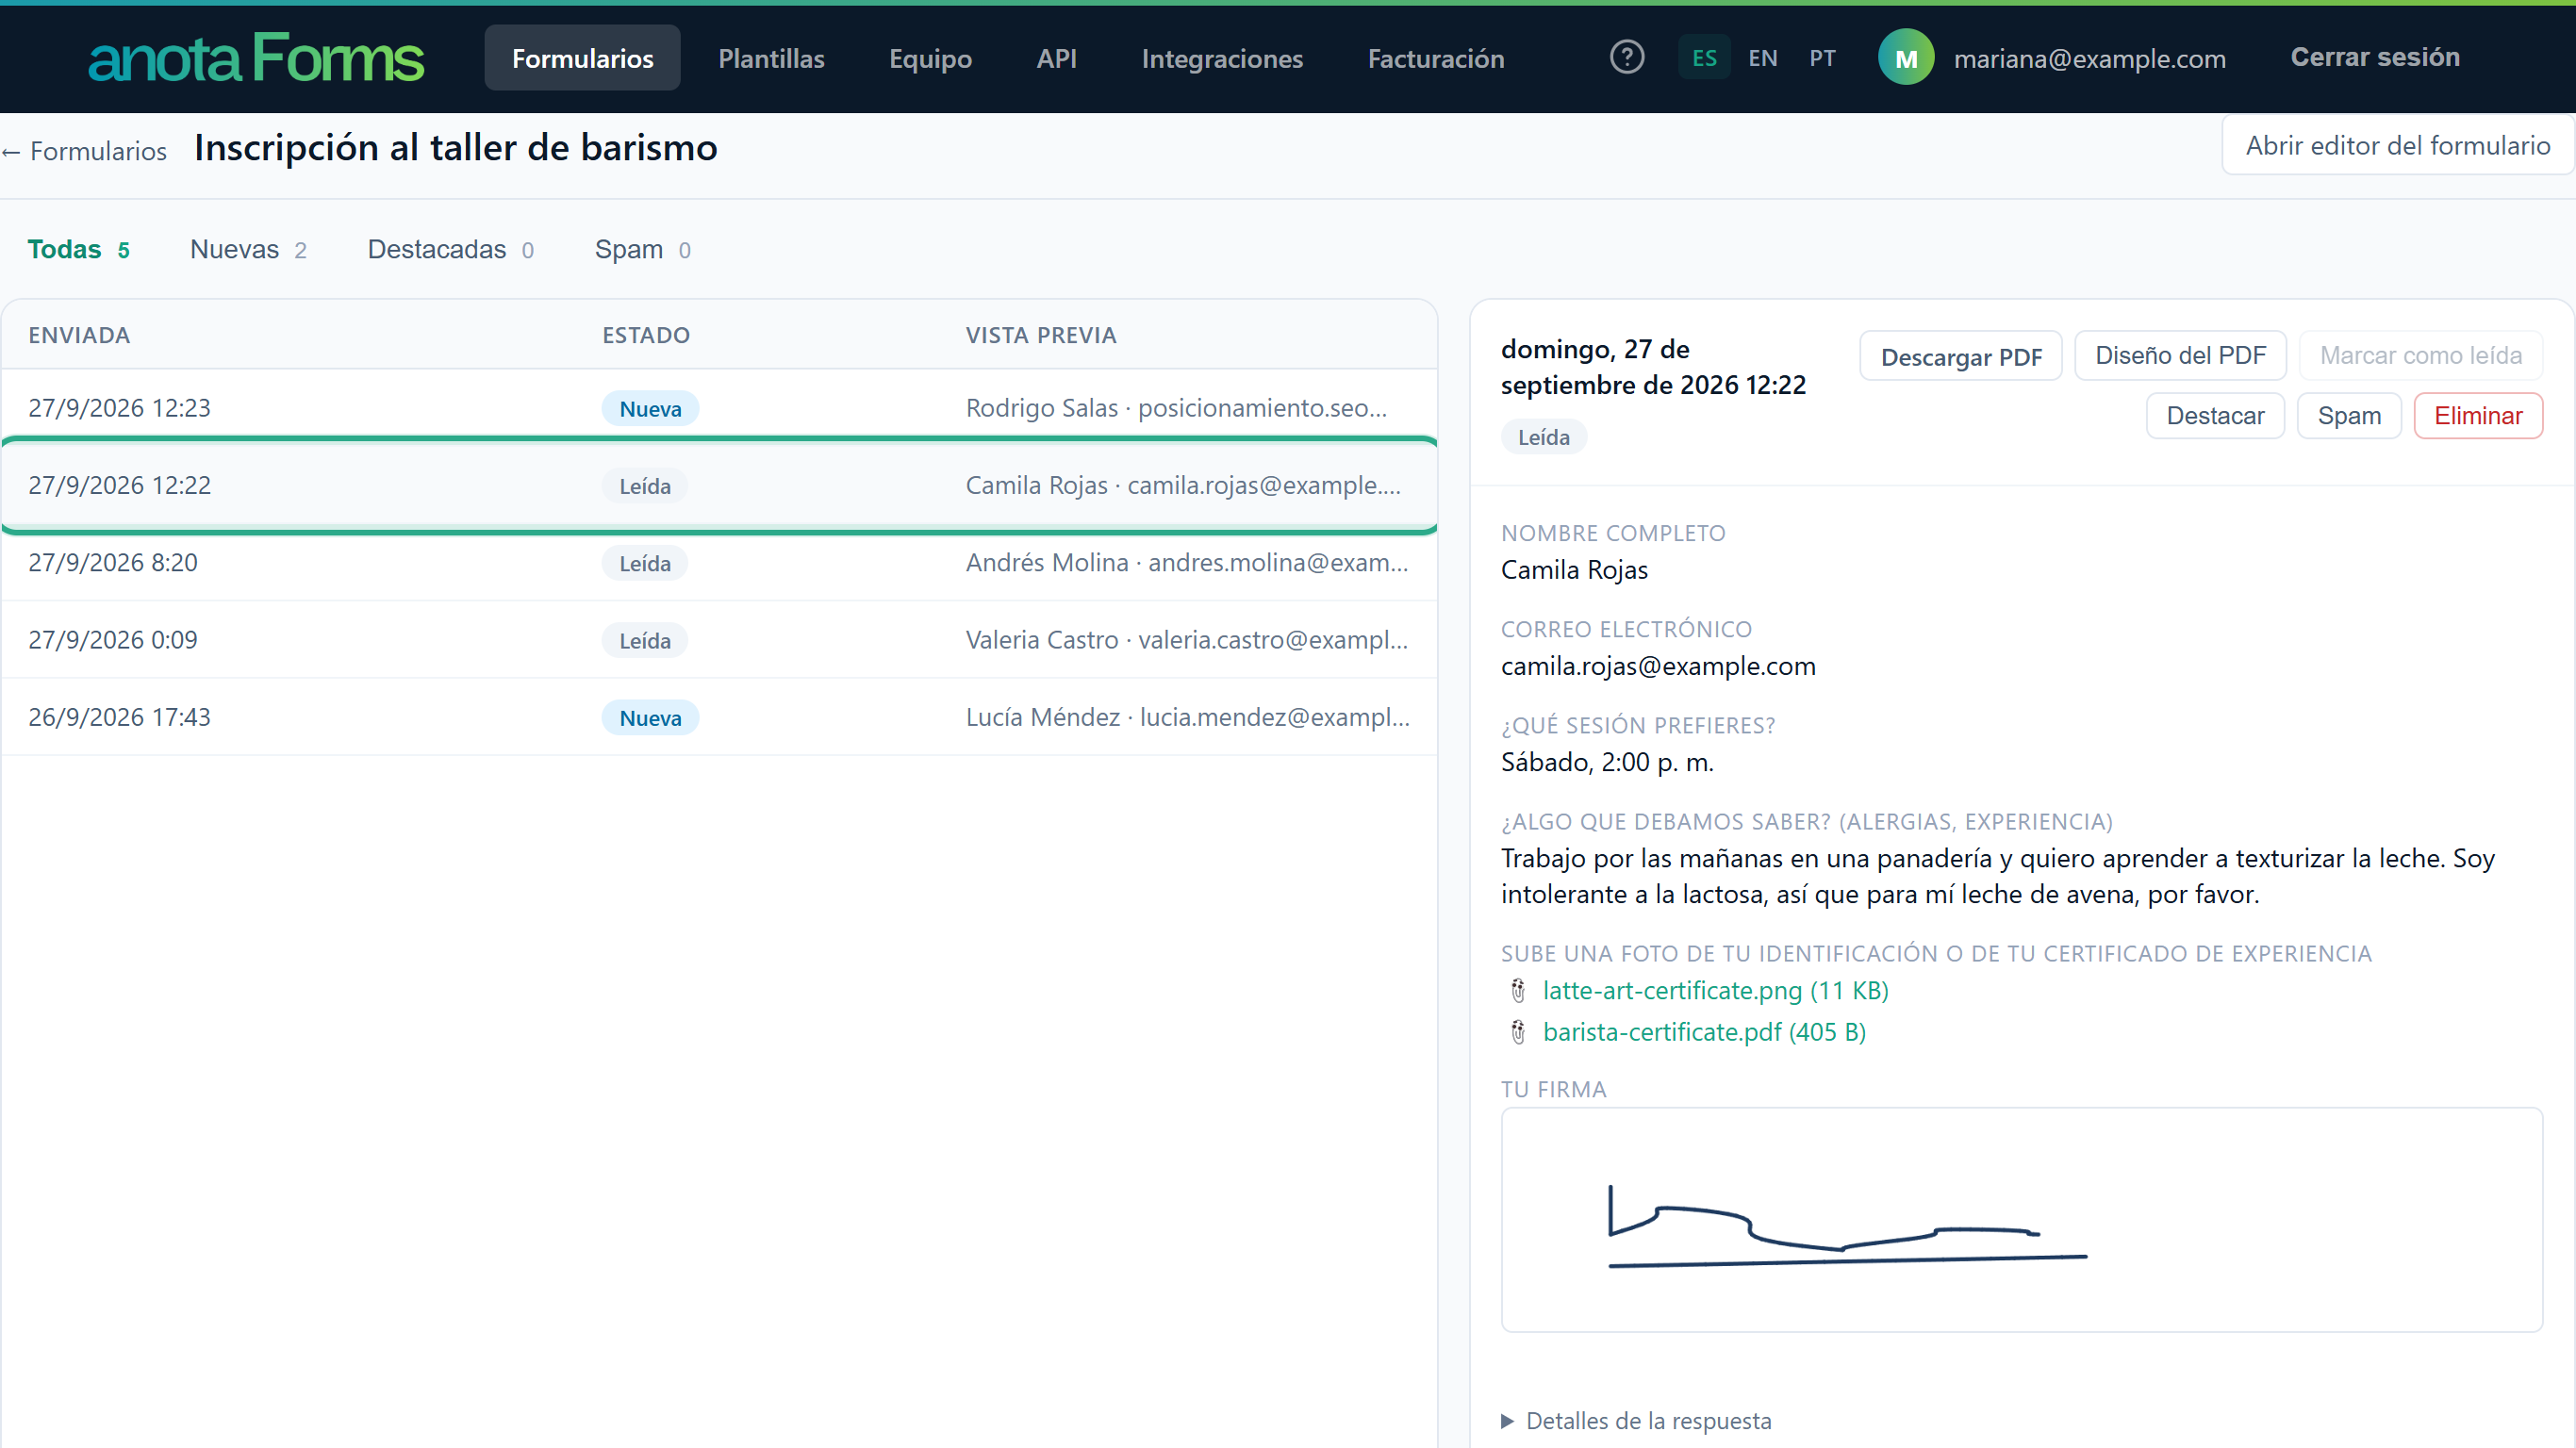Open latte-art-certificate.png attachment

click(x=1715, y=991)
